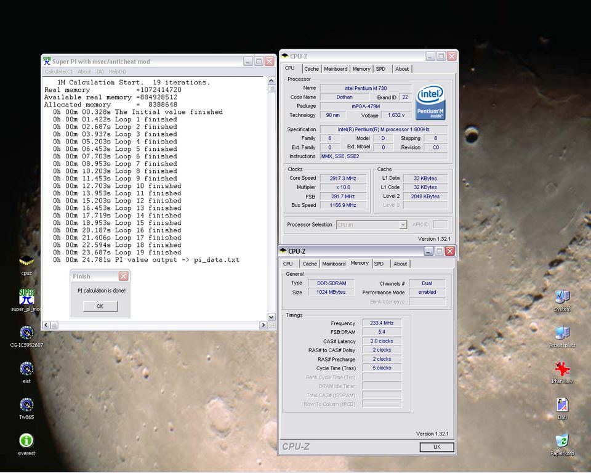
Task: Open Help menu in Super PI
Action: tap(117, 71)
